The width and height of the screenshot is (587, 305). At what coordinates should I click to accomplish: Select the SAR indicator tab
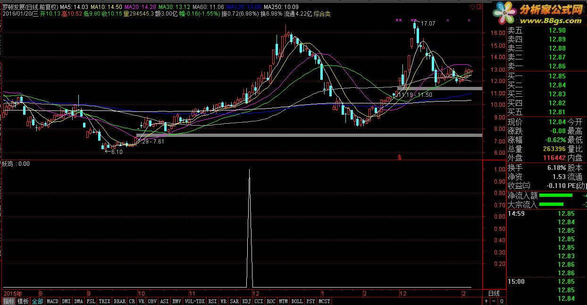(x=235, y=301)
